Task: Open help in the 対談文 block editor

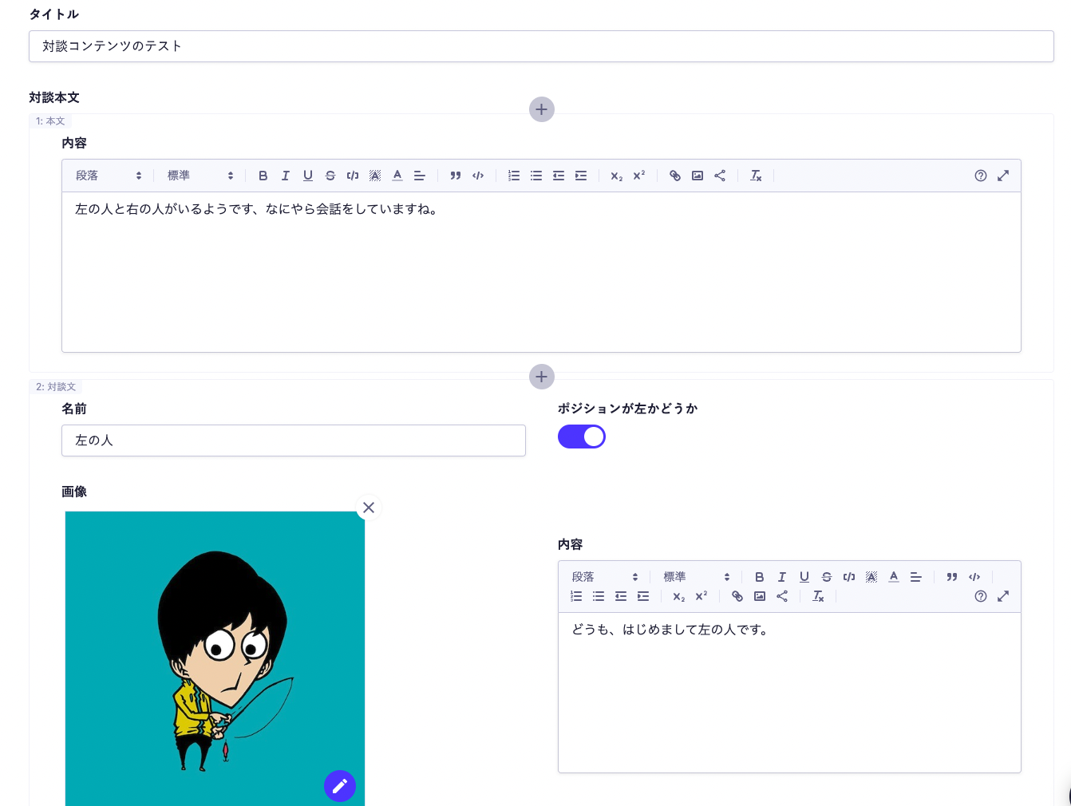Action: tap(981, 596)
